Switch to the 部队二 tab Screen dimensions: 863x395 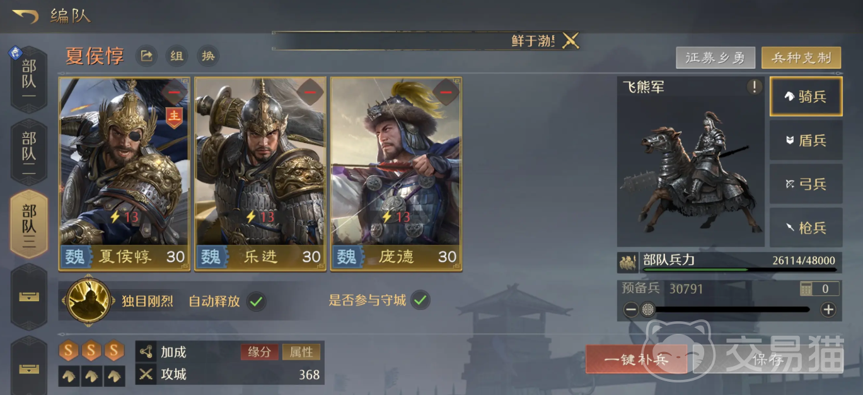click(29, 152)
